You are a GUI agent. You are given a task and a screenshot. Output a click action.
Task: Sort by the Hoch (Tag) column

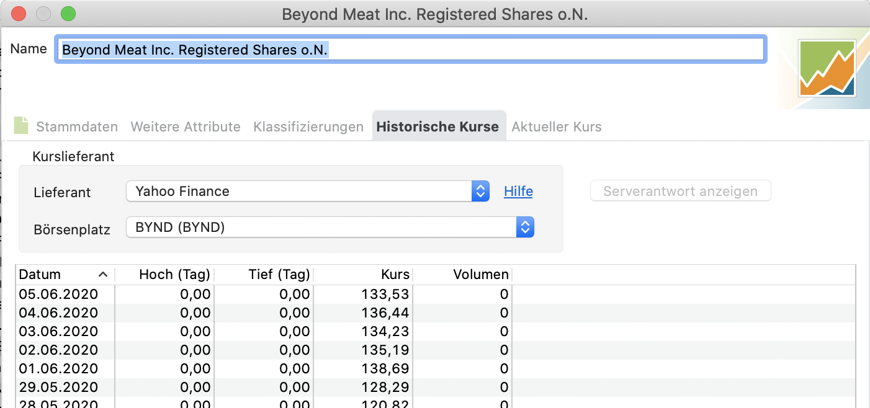click(x=174, y=275)
